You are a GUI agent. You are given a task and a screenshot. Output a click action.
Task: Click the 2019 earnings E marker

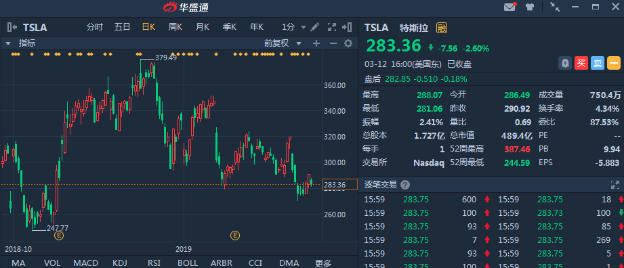pos(235,236)
